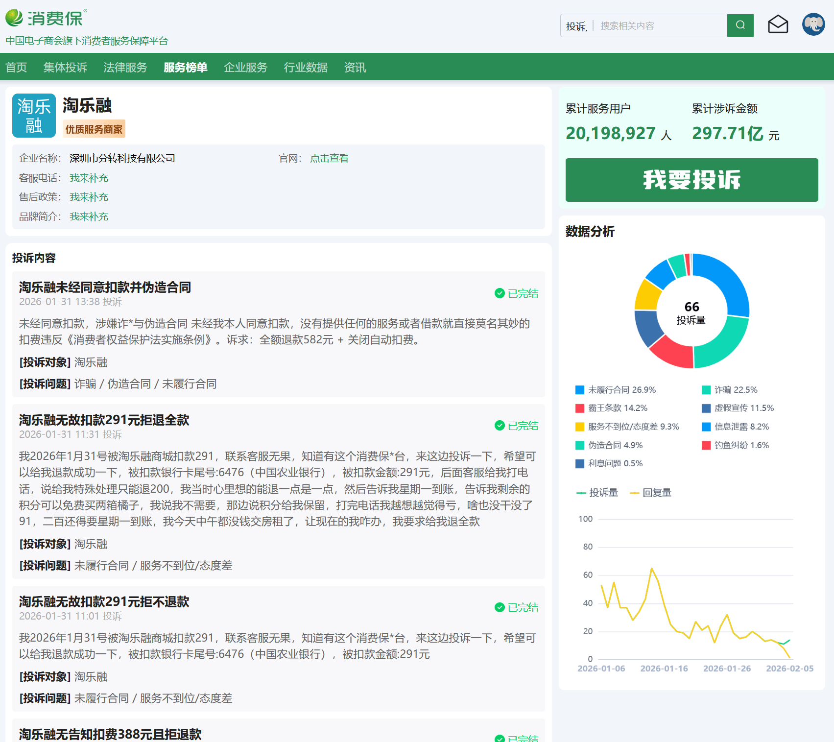
Task: Click the 诈骗 22.5% legend color swatch
Action: point(706,390)
